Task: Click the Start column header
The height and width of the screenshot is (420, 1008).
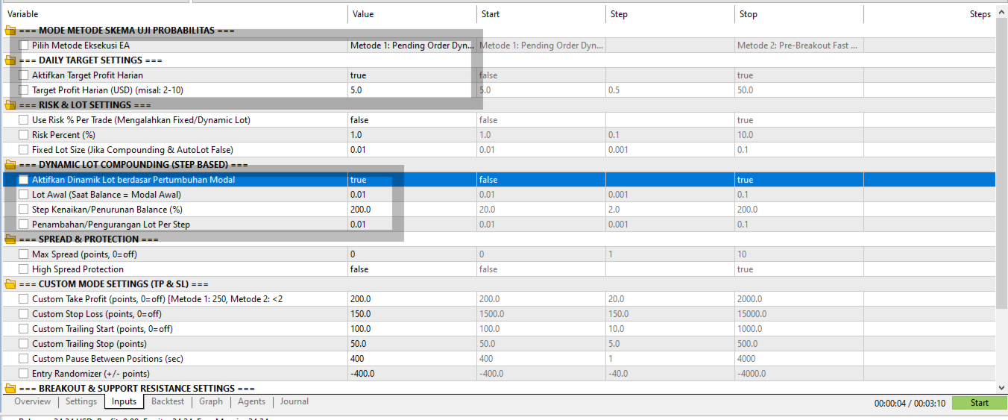Action: (541, 14)
